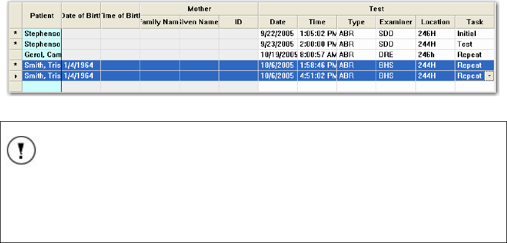Image resolution: width=507 pixels, height=243 pixels.
Task: Select the Smith, Tris cell in the 4:51:02 PM row
Action: tap(42, 76)
